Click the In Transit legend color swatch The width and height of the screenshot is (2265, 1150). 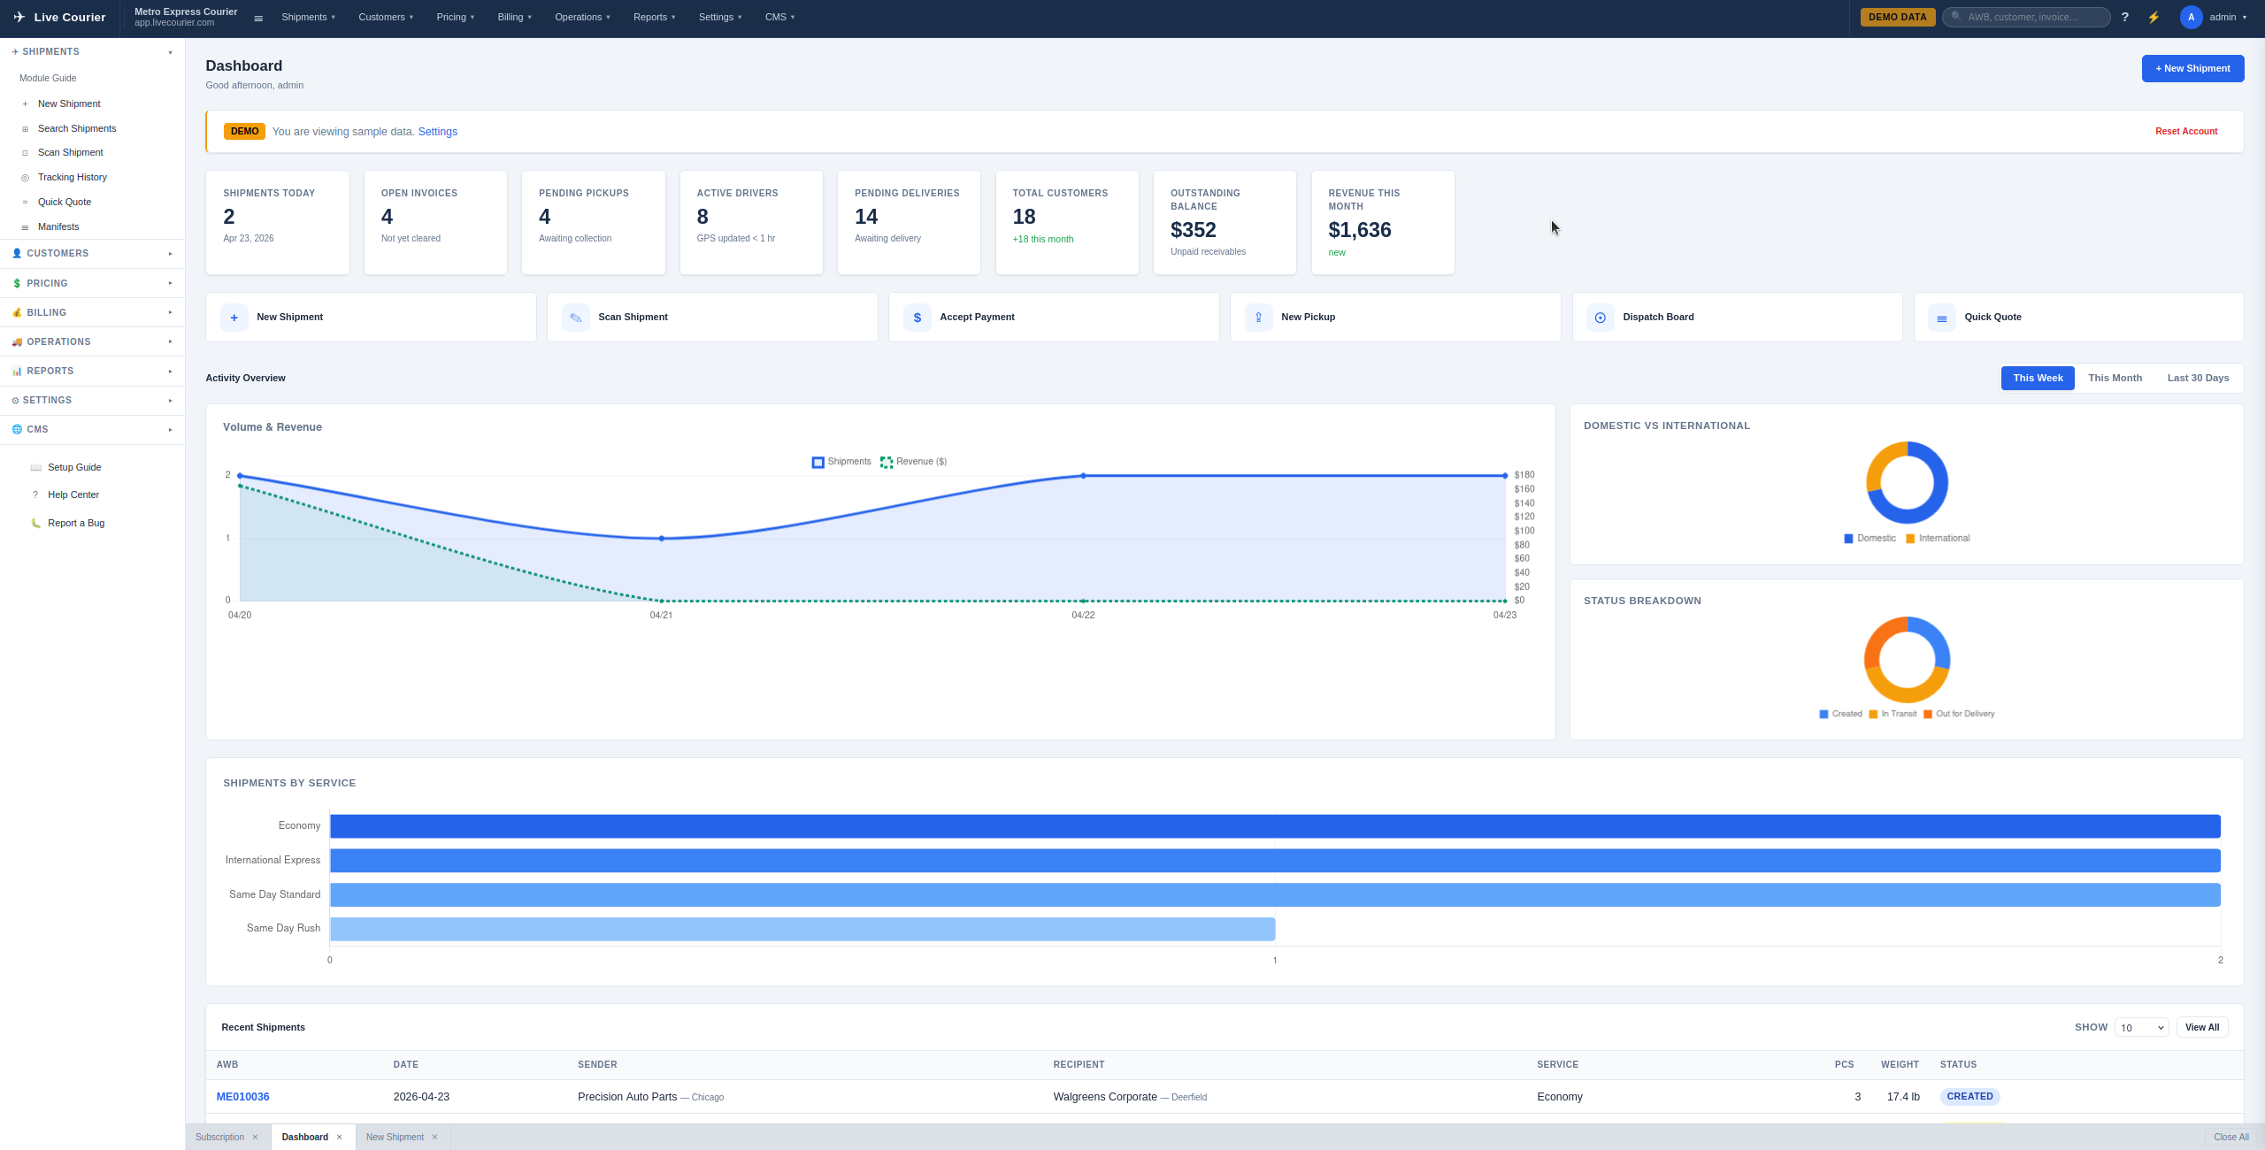(1873, 715)
